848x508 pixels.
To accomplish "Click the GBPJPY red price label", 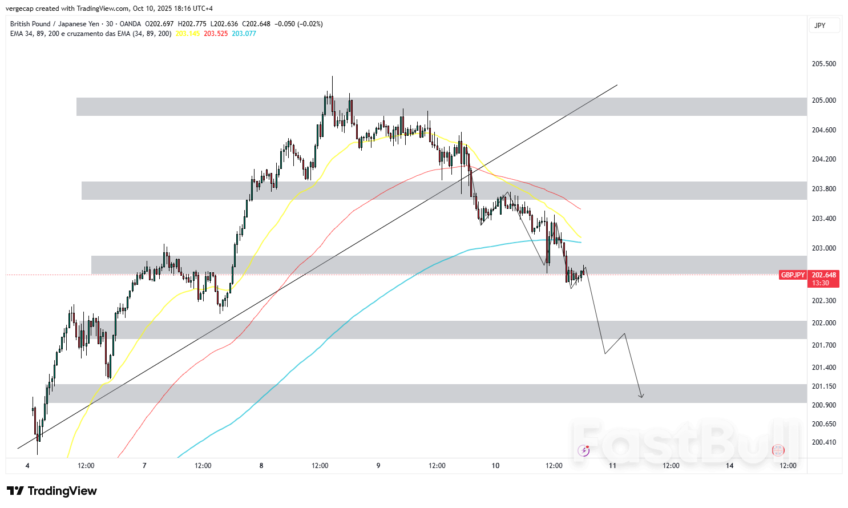I will pos(793,275).
